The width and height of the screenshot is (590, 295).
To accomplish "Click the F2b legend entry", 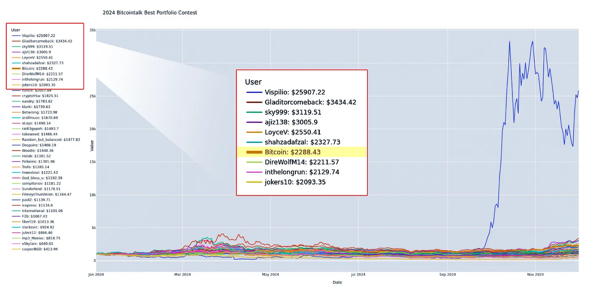I will coord(29,216).
